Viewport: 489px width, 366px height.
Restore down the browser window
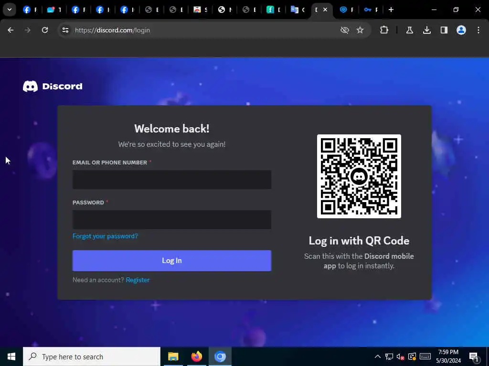[456, 10]
